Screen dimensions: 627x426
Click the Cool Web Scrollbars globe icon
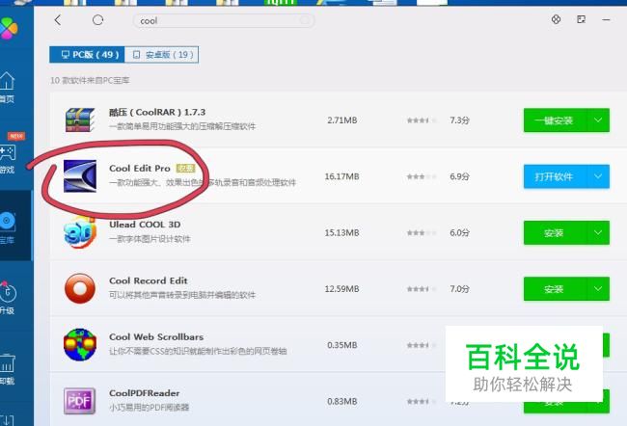click(80, 345)
